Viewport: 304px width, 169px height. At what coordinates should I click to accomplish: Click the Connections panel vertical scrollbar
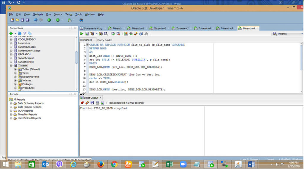pos(76,57)
